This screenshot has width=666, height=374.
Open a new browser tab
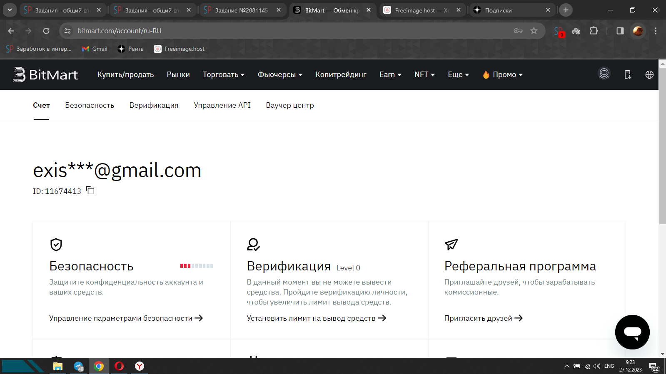[566, 10]
